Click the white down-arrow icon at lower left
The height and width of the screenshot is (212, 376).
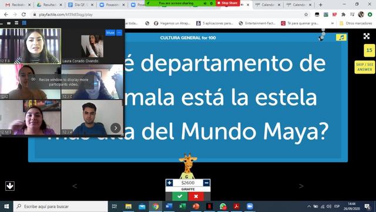click(x=10, y=186)
